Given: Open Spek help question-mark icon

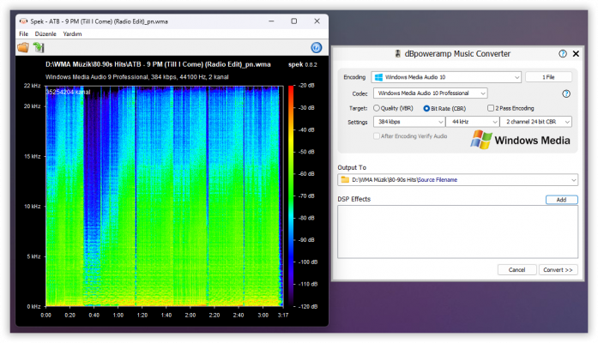Looking at the screenshot, I should [317, 48].
